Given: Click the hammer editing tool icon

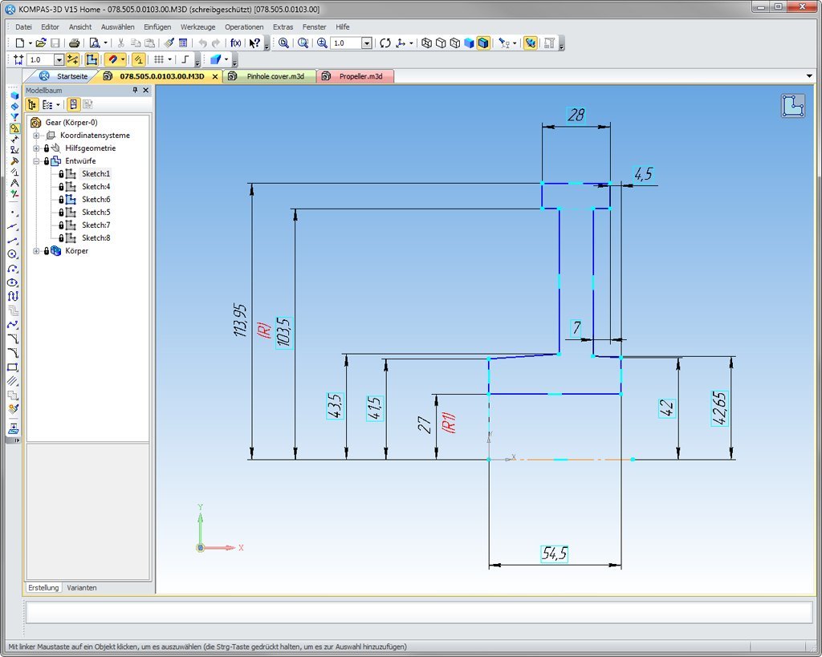Looking at the screenshot, I should coord(14,161).
